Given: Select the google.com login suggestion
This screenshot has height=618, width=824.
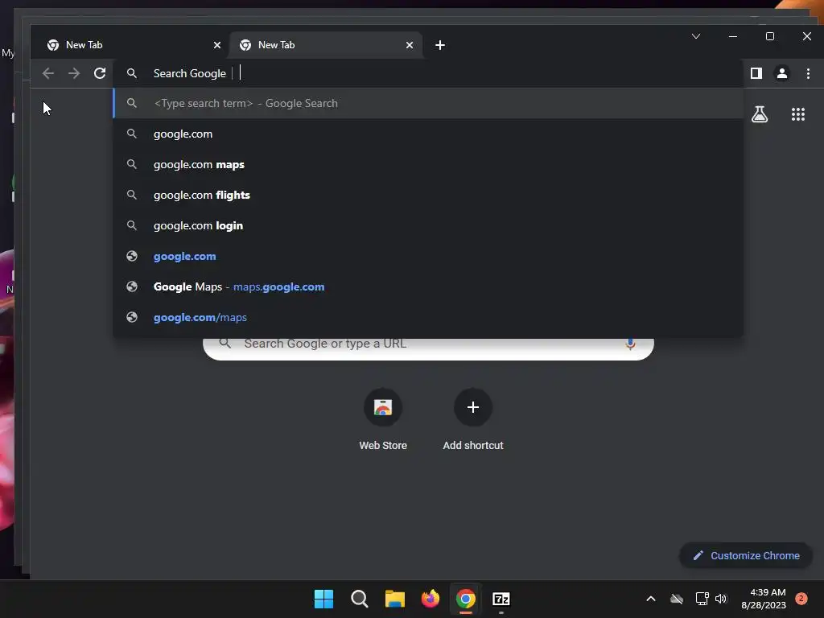Looking at the screenshot, I should pyautogui.click(x=428, y=225).
